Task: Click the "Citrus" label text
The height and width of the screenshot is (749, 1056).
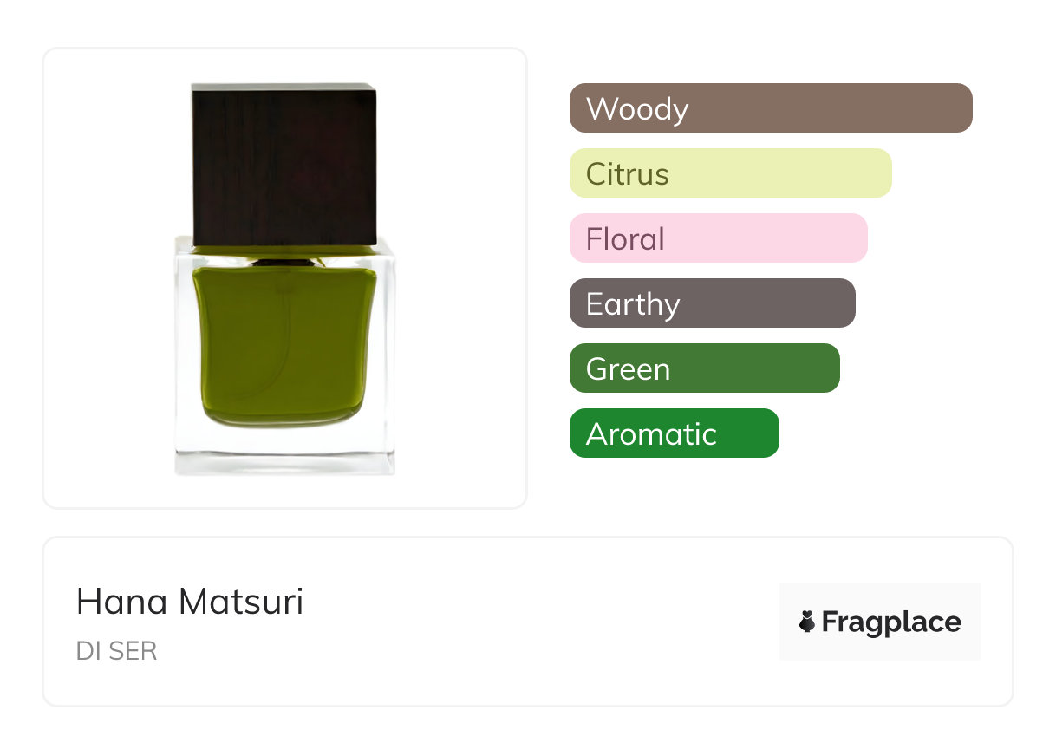Action: pos(627,174)
